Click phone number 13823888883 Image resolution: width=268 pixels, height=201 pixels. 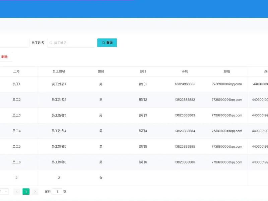tap(185, 115)
